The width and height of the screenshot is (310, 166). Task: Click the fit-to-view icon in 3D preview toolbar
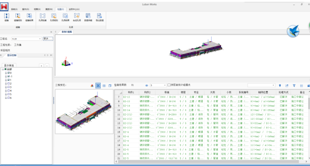98,86
